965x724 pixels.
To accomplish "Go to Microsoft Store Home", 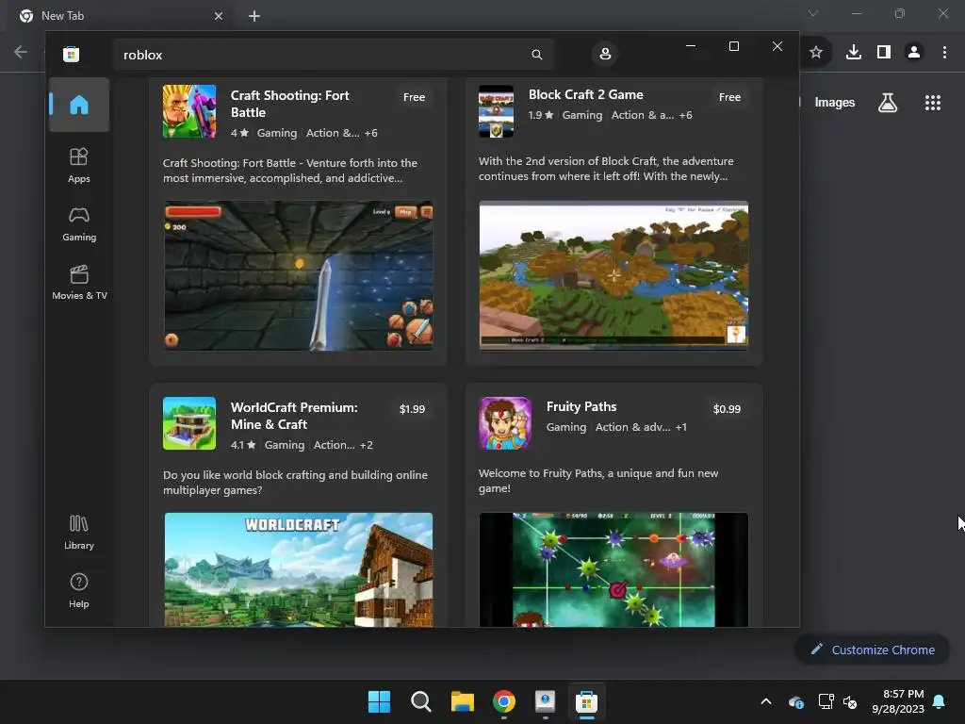I will pos(79,105).
